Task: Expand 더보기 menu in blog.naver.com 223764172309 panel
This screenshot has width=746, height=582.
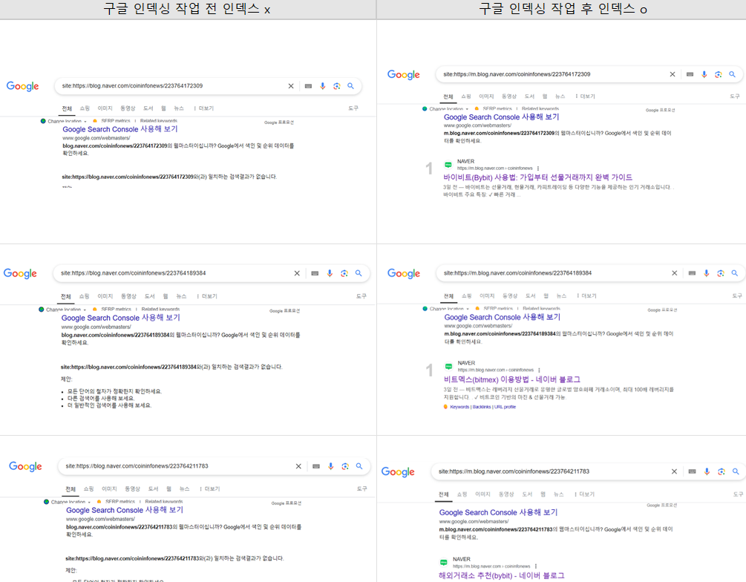Action: click(204, 108)
